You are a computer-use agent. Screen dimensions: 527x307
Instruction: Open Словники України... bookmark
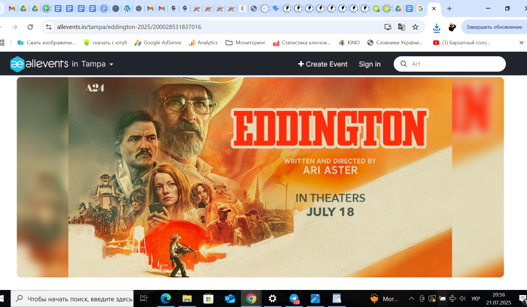point(395,43)
